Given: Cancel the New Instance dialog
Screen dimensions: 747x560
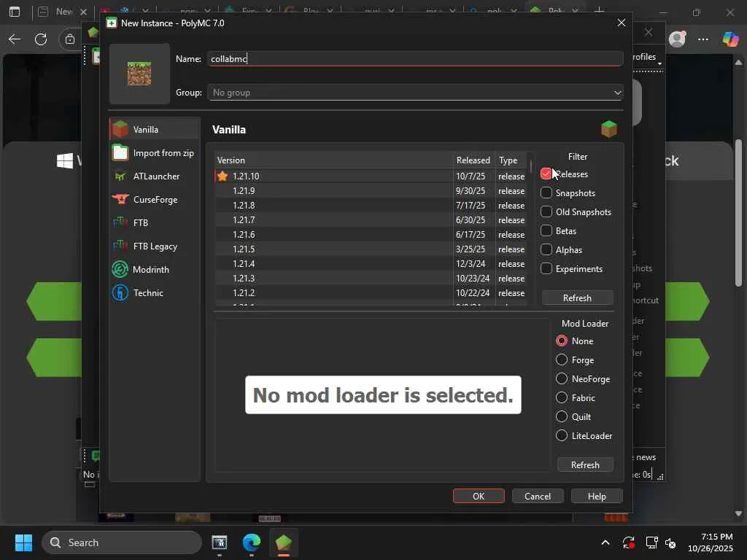Looking at the screenshot, I should click(x=538, y=496).
